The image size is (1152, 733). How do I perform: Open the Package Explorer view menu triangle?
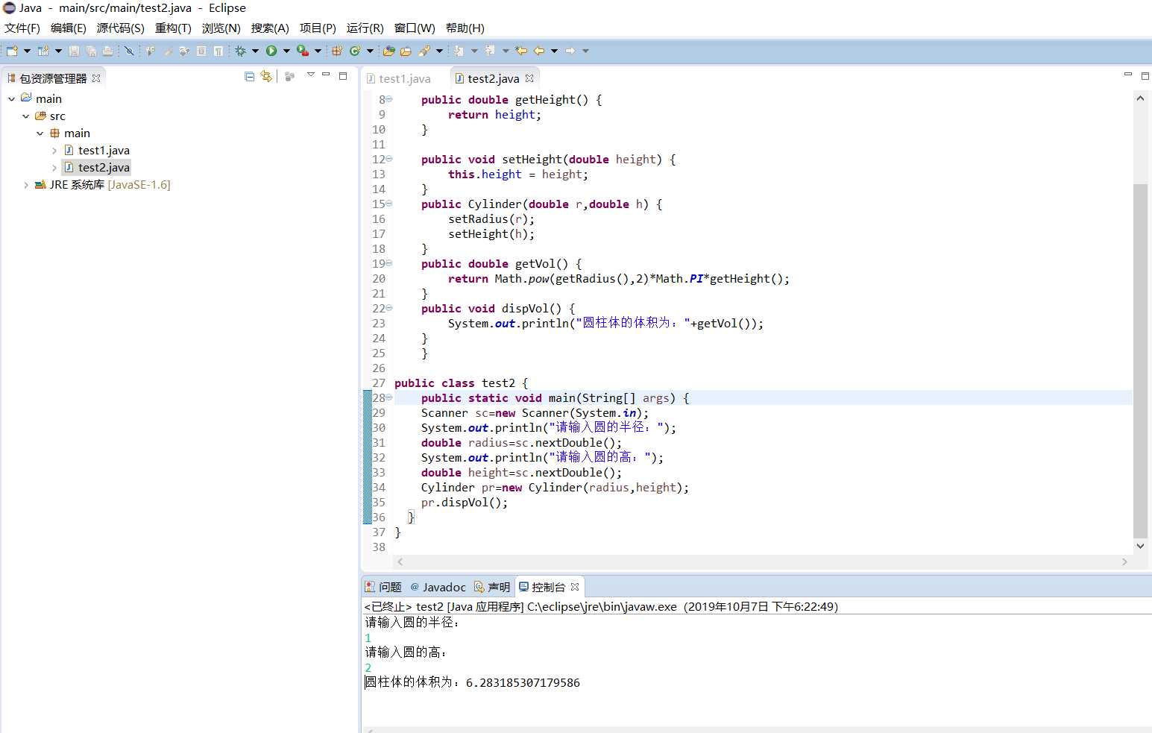(x=311, y=75)
